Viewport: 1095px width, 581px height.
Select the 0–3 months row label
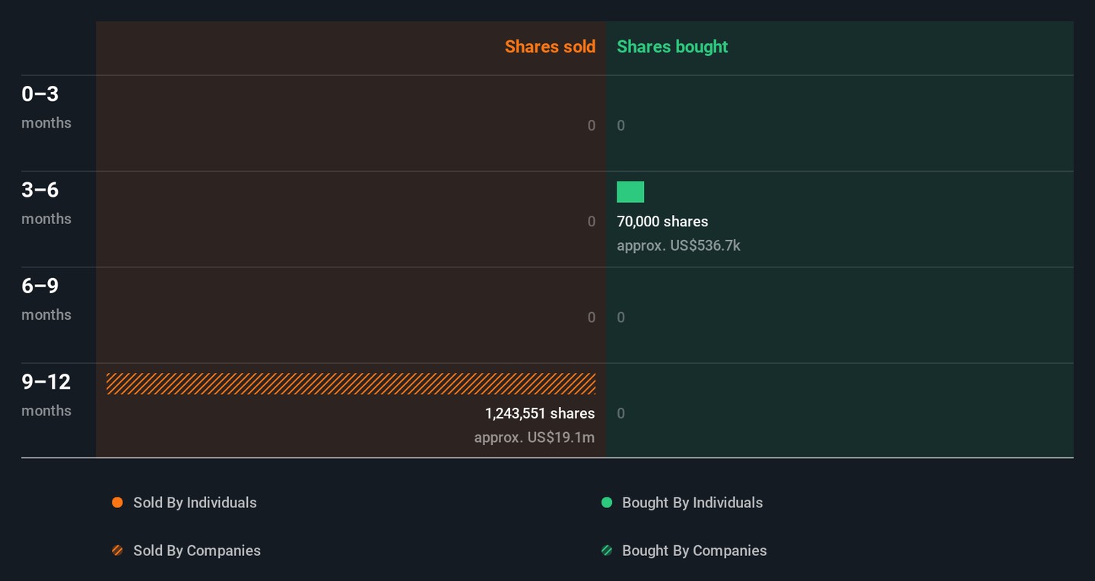click(x=46, y=106)
